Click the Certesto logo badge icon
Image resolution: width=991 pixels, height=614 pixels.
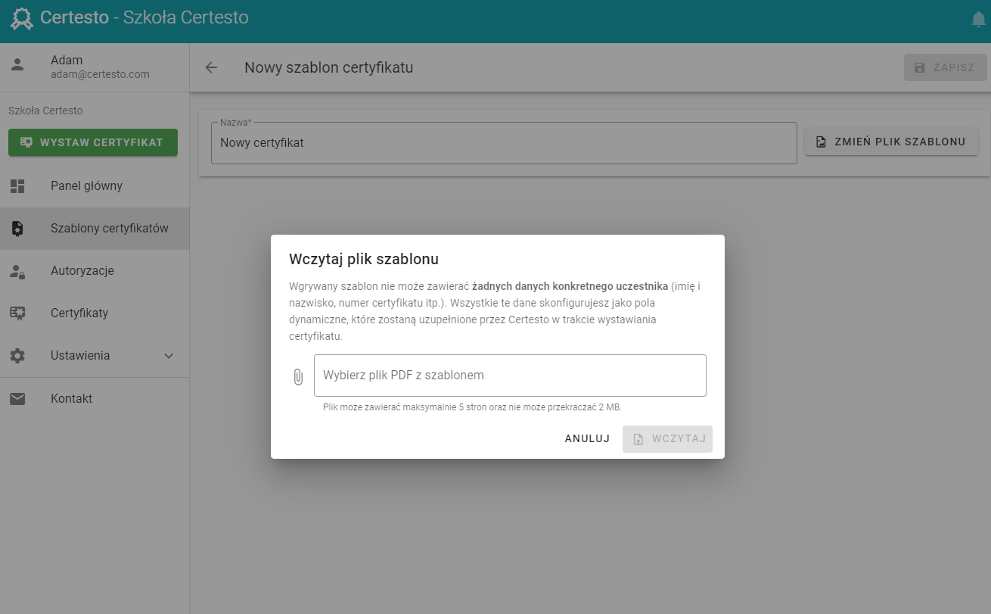[x=22, y=18]
